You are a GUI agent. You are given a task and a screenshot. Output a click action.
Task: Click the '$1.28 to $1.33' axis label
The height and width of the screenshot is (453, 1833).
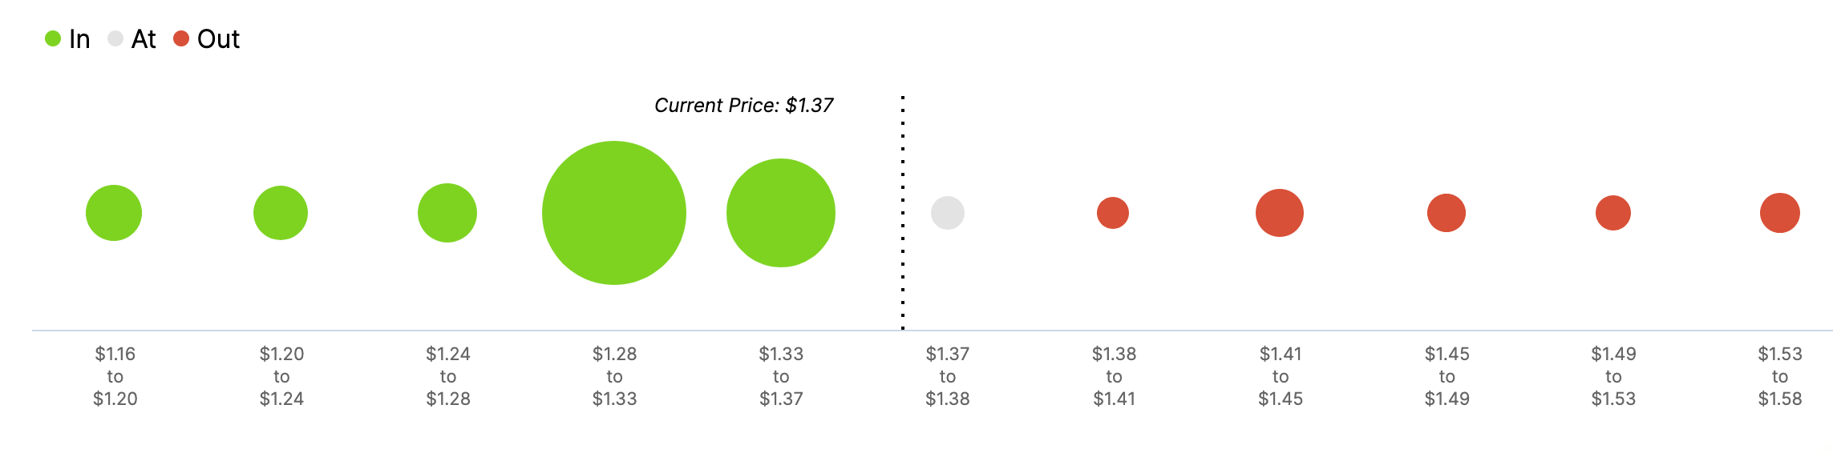tap(614, 376)
